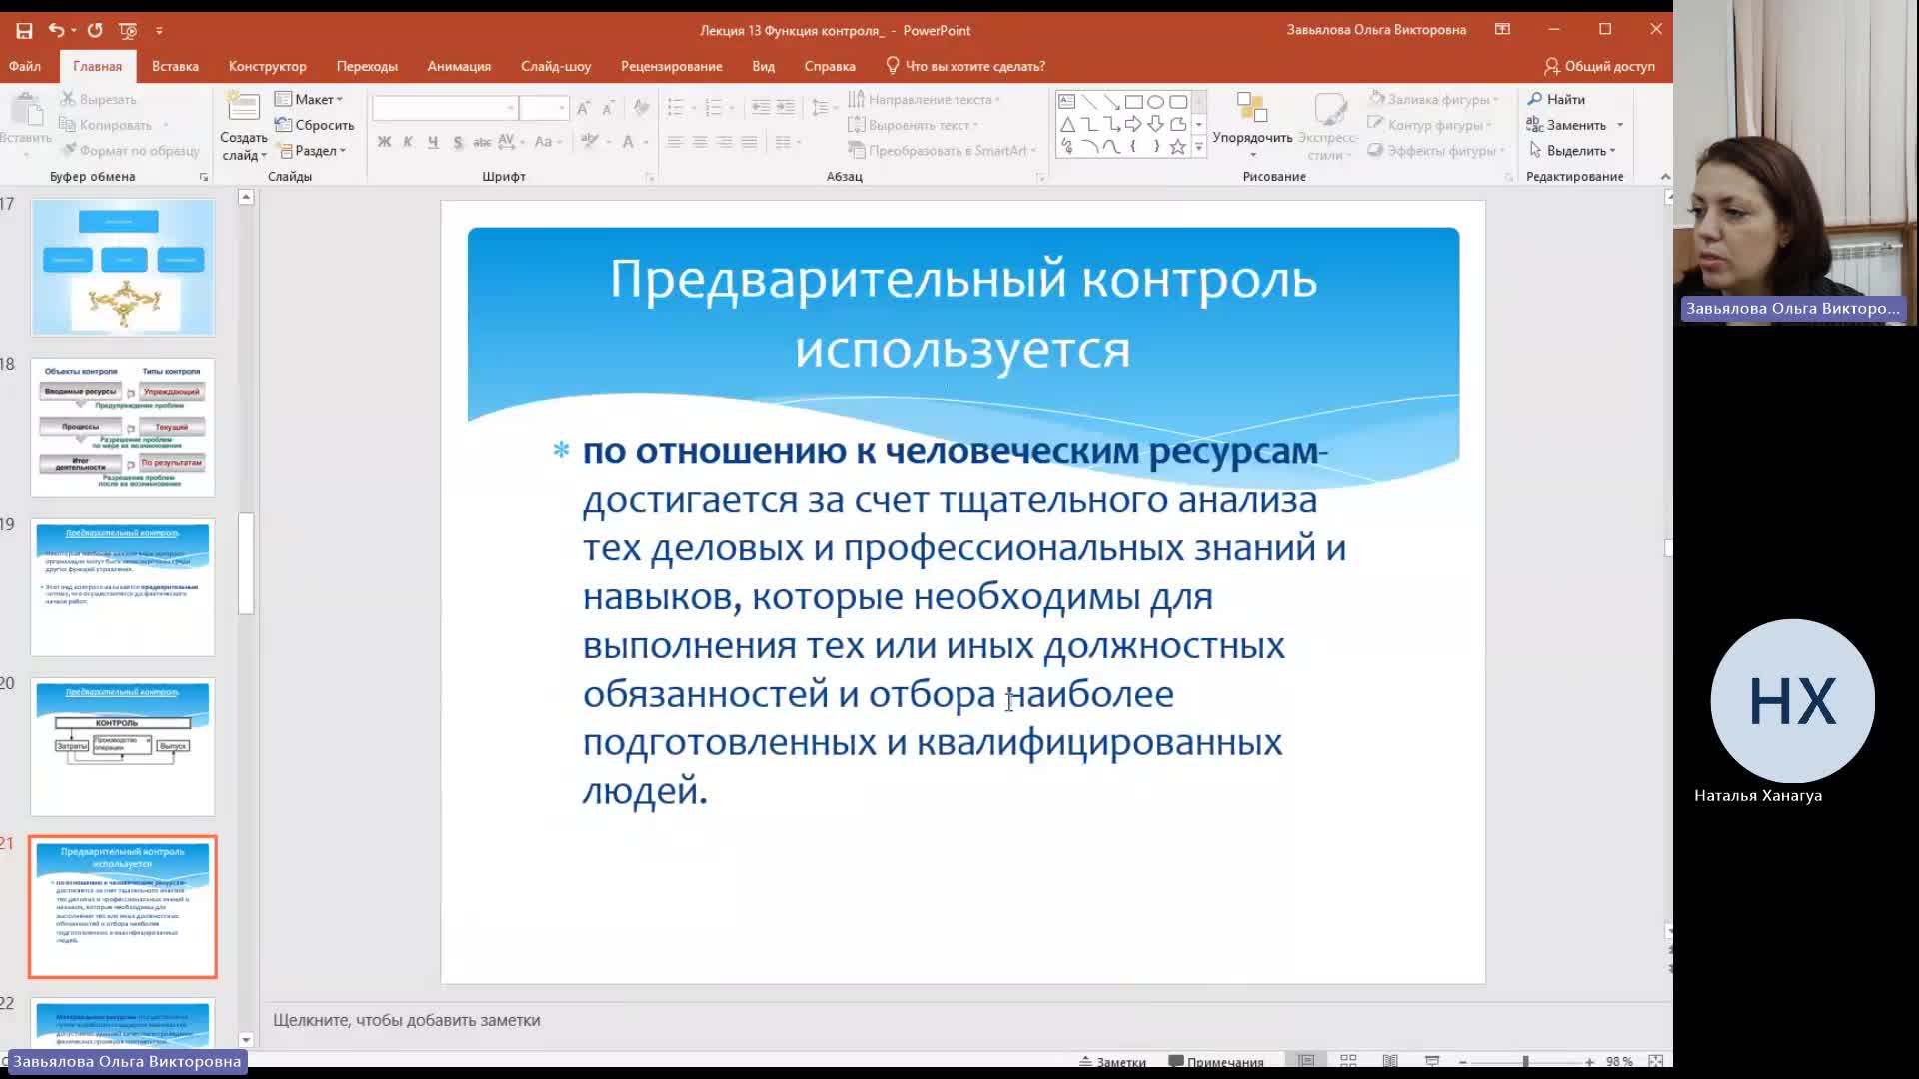Screen dimensions: 1919x1079
Task: Click Выделить select button
Action: click(1571, 151)
